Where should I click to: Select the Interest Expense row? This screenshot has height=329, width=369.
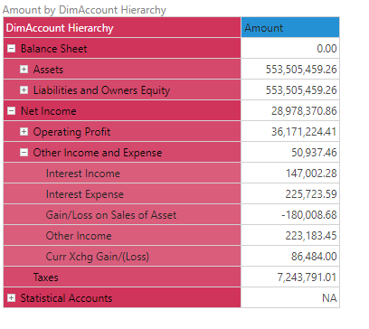[122, 194]
